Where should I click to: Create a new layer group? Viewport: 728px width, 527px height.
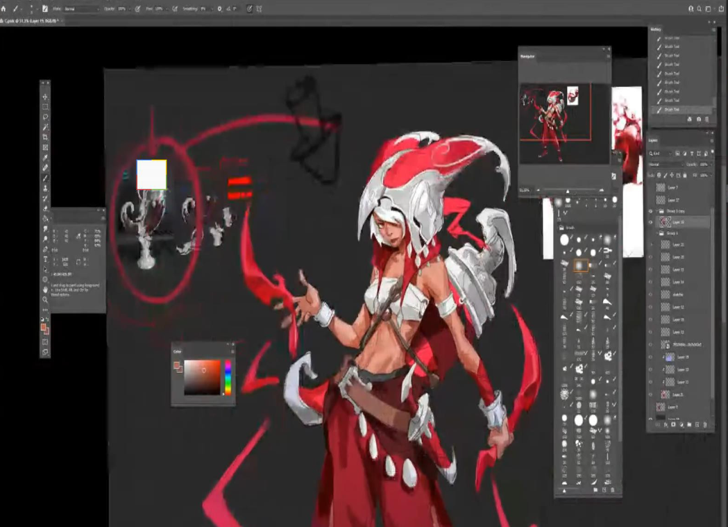(x=689, y=425)
